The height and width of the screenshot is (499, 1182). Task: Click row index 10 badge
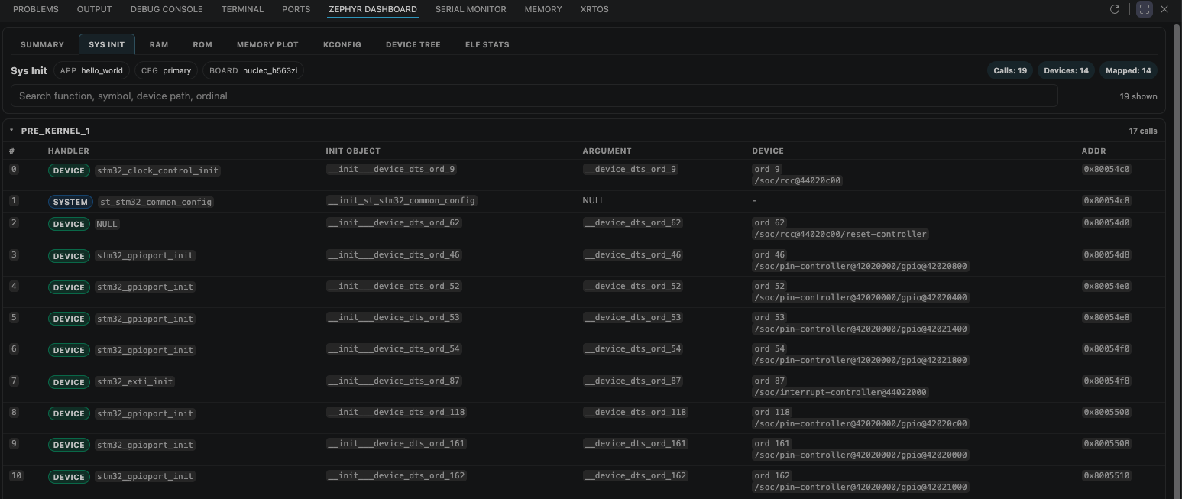(16, 475)
